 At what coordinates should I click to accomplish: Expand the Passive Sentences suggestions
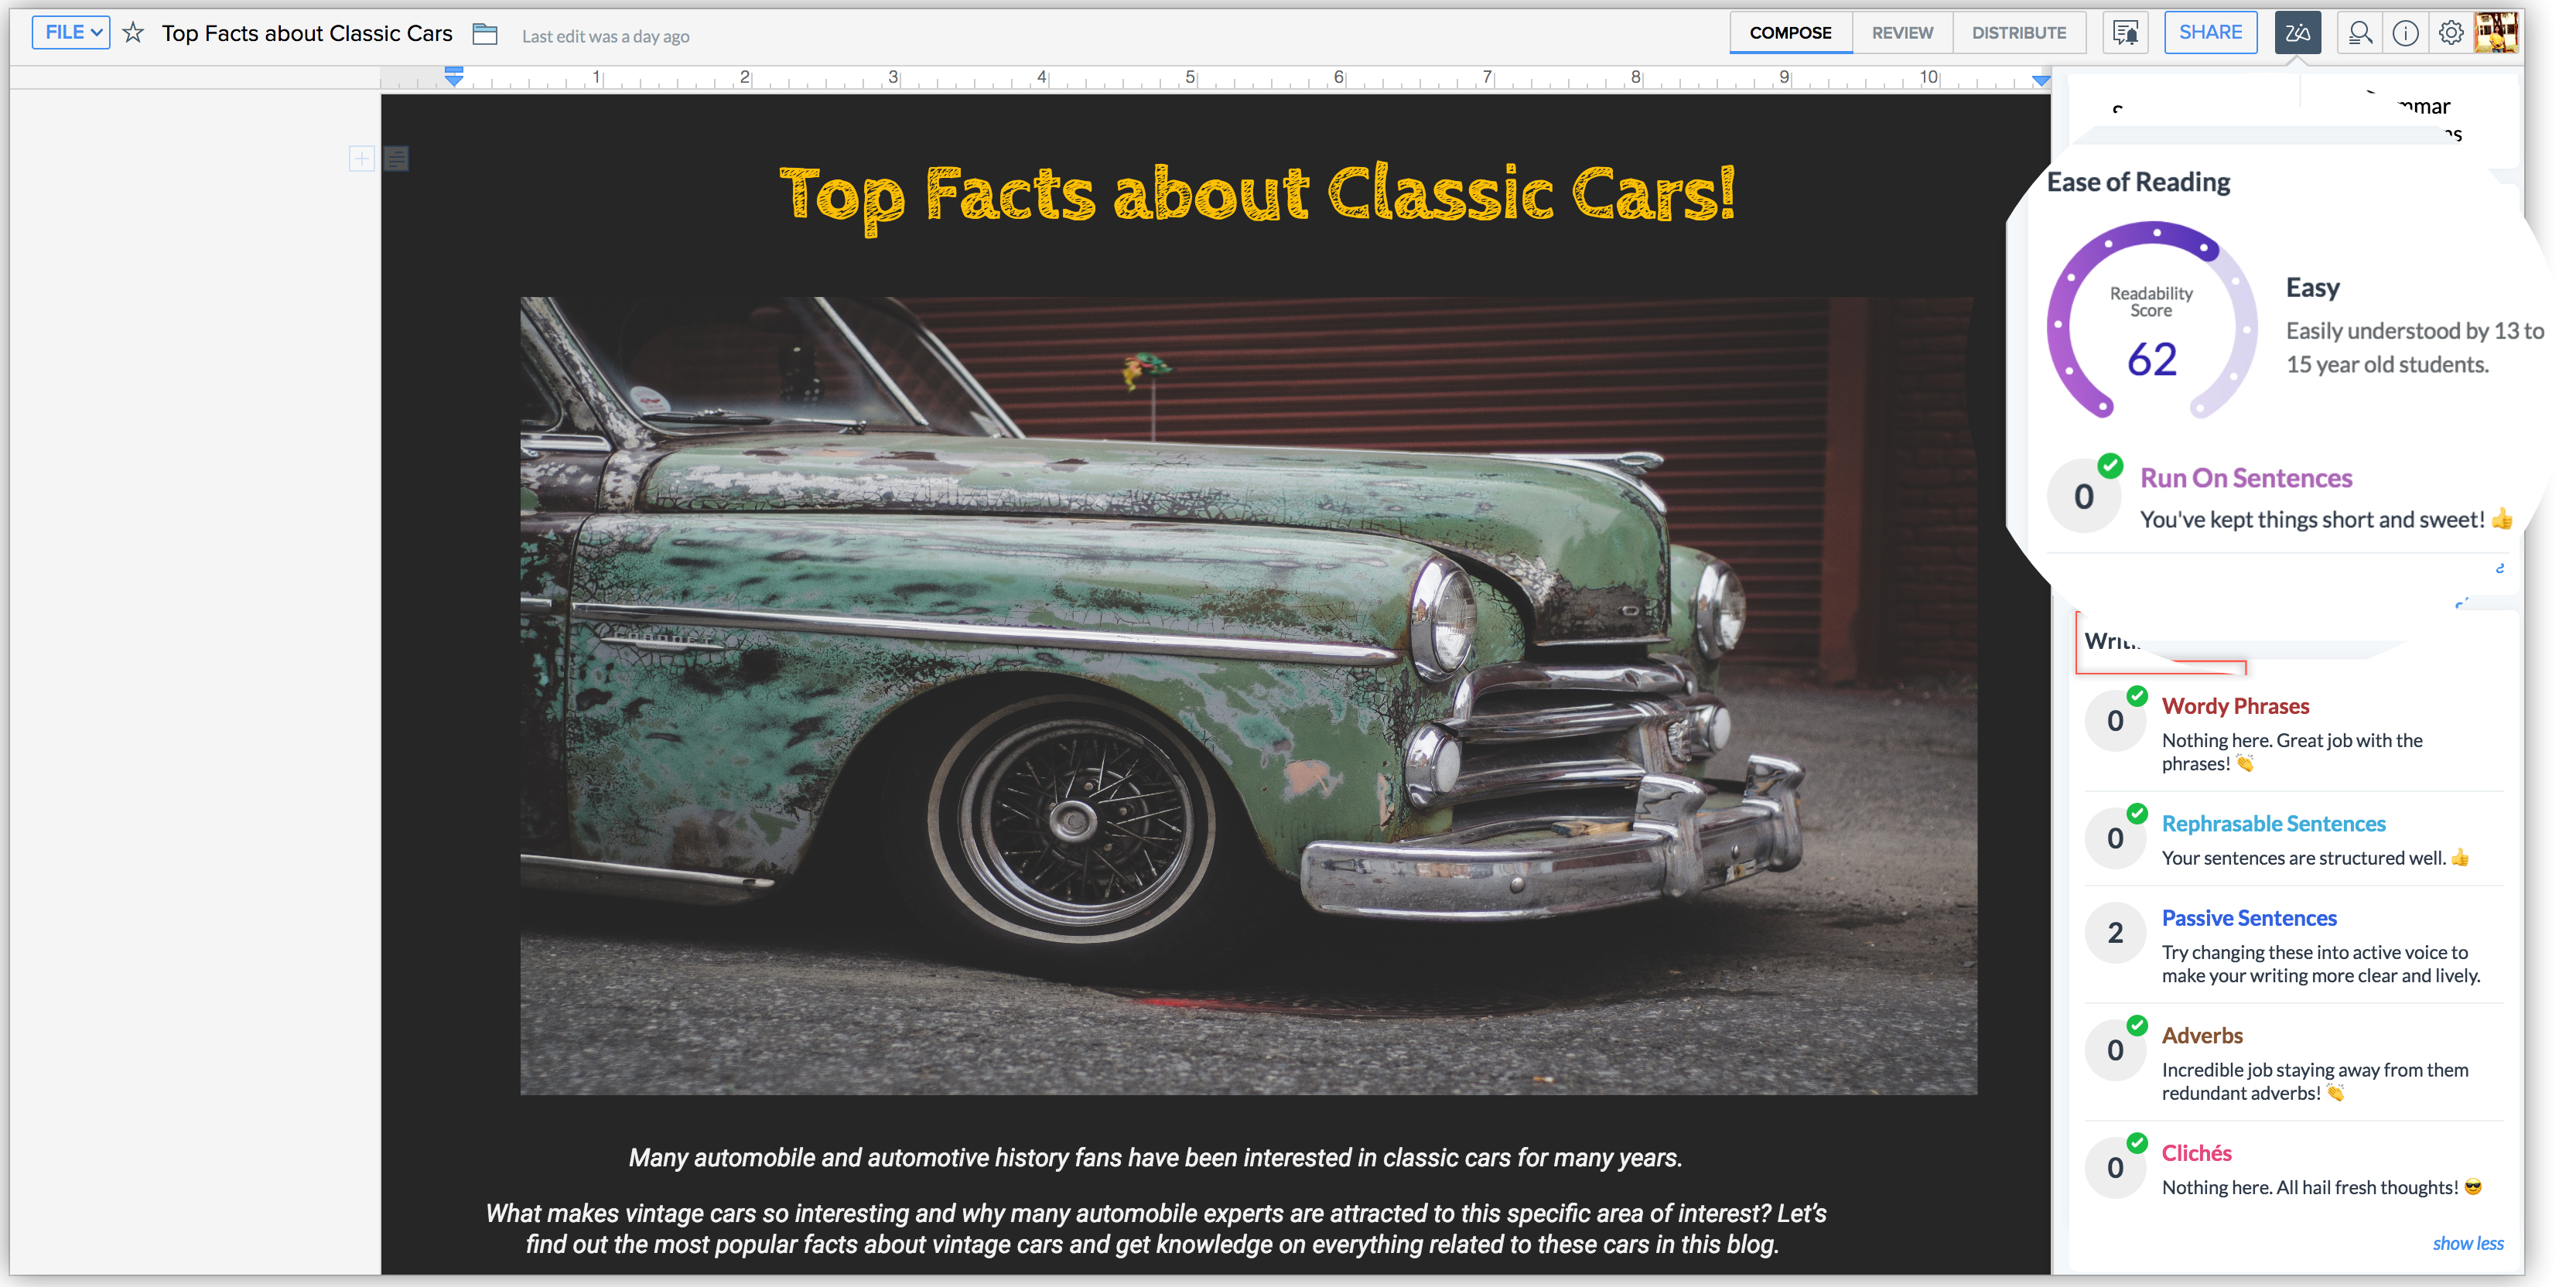click(2248, 917)
